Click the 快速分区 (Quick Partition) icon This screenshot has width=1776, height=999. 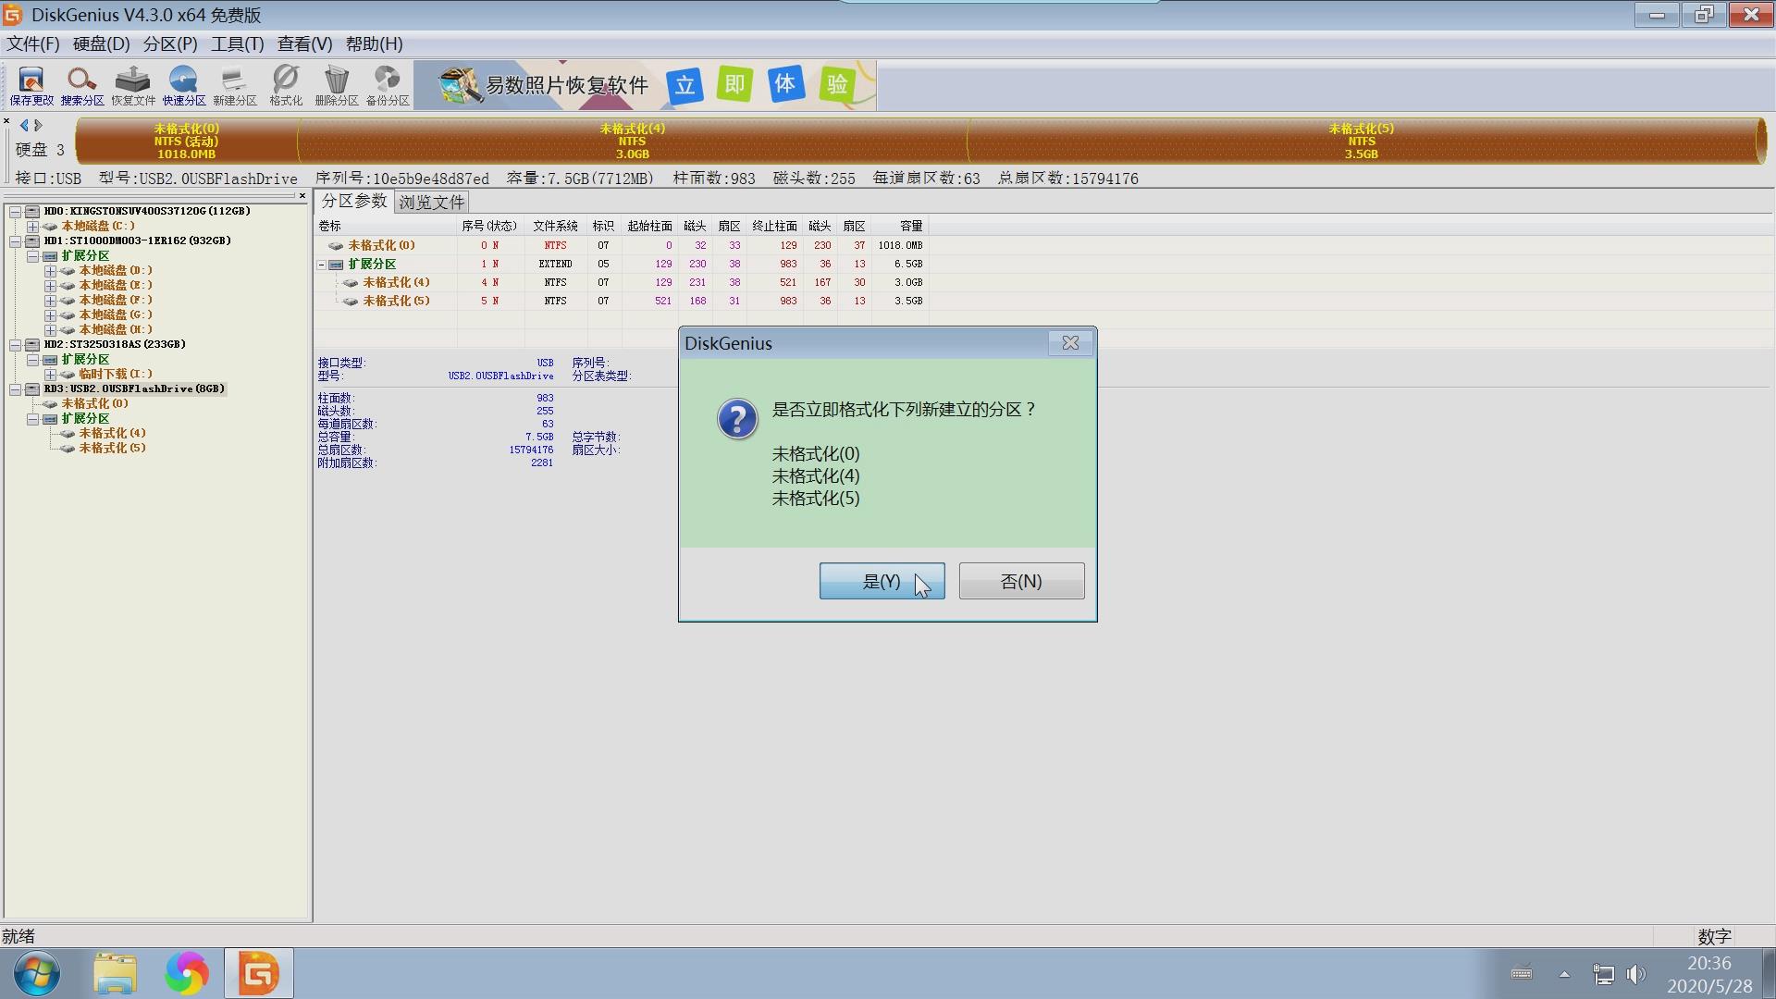pyautogui.click(x=183, y=84)
